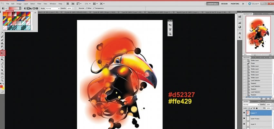Image resolution: width=274 pixels, height=129 pixels.
Task: Select the Rectangle shape tool
Action: click(x=3, y=74)
